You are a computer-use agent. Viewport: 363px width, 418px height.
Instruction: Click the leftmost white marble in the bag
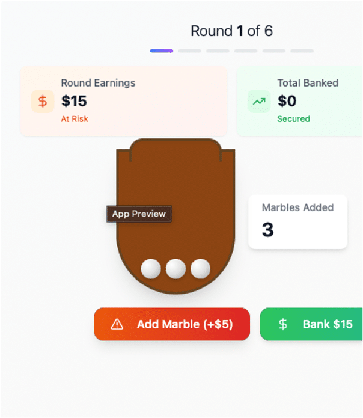151,269
